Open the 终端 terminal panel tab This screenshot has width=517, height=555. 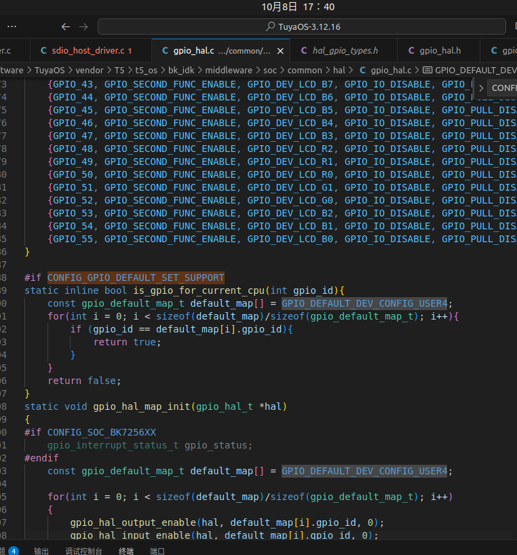(x=126, y=550)
